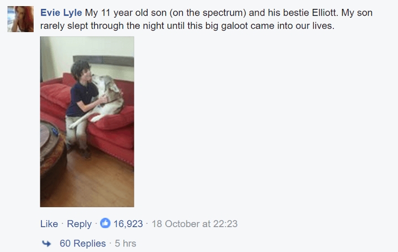Click the curved reply arrow icon
Viewport: 398px width, 252px height.
48,243
